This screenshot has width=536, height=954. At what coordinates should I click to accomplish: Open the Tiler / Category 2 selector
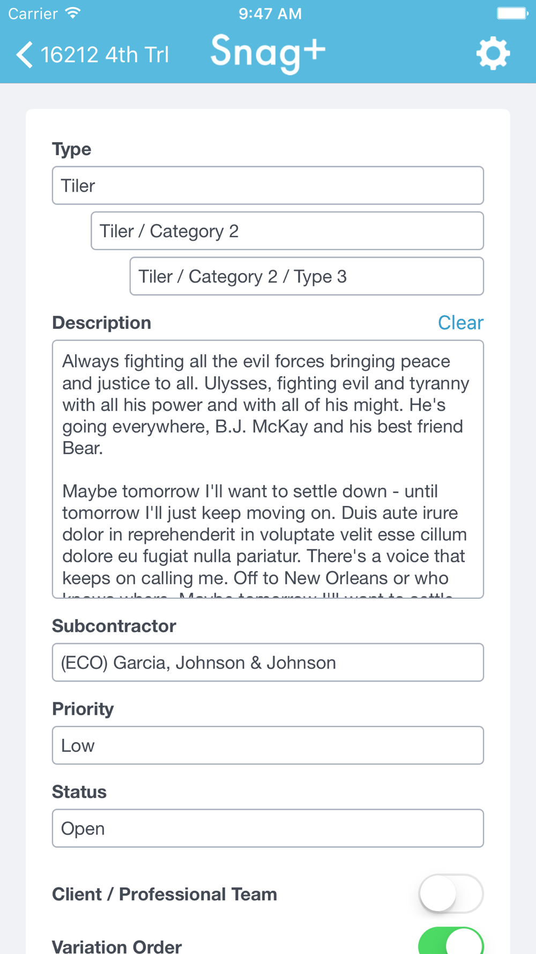point(287,231)
